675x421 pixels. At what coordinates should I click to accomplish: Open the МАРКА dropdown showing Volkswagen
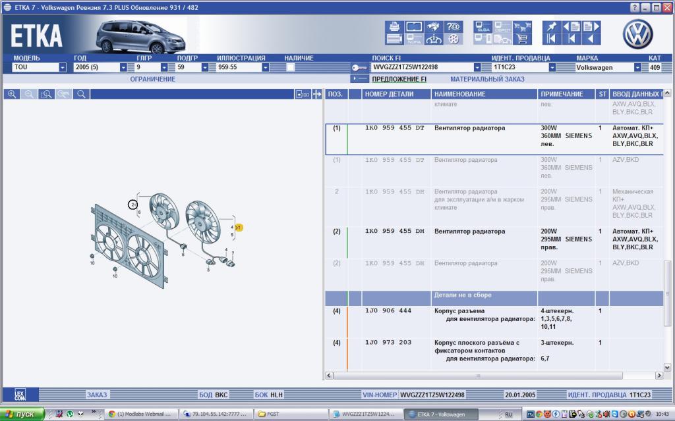click(637, 68)
